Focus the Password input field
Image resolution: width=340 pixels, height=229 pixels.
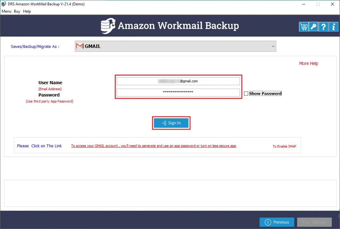[178, 92]
